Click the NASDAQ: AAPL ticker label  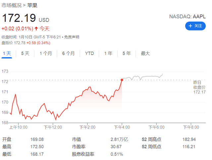187,16
